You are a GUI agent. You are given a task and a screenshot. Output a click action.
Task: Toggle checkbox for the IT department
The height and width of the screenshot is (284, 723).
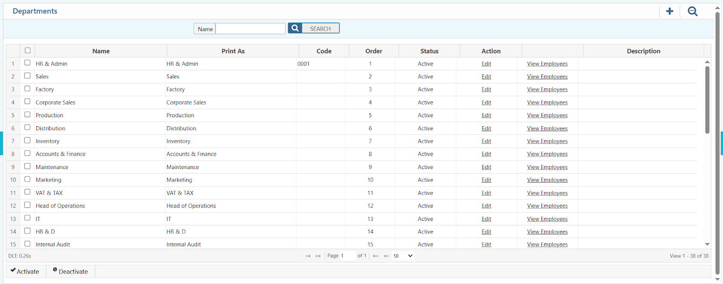[28, 218]
